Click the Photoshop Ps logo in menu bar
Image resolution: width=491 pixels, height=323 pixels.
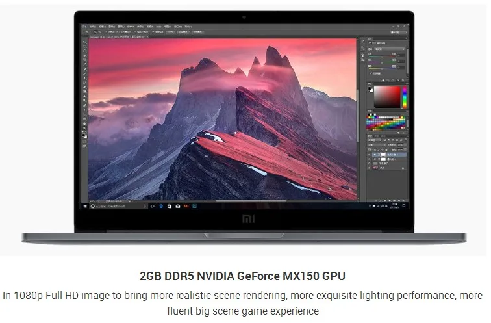point(83,26)
